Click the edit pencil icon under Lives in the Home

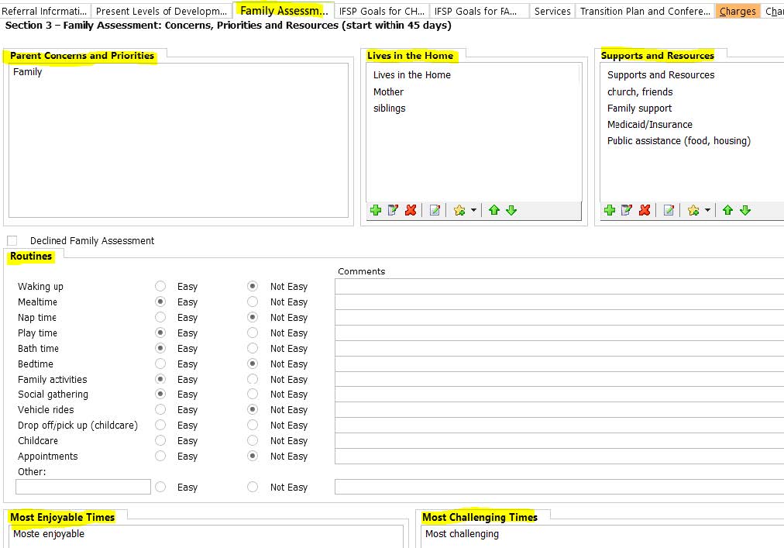(394, 210)
